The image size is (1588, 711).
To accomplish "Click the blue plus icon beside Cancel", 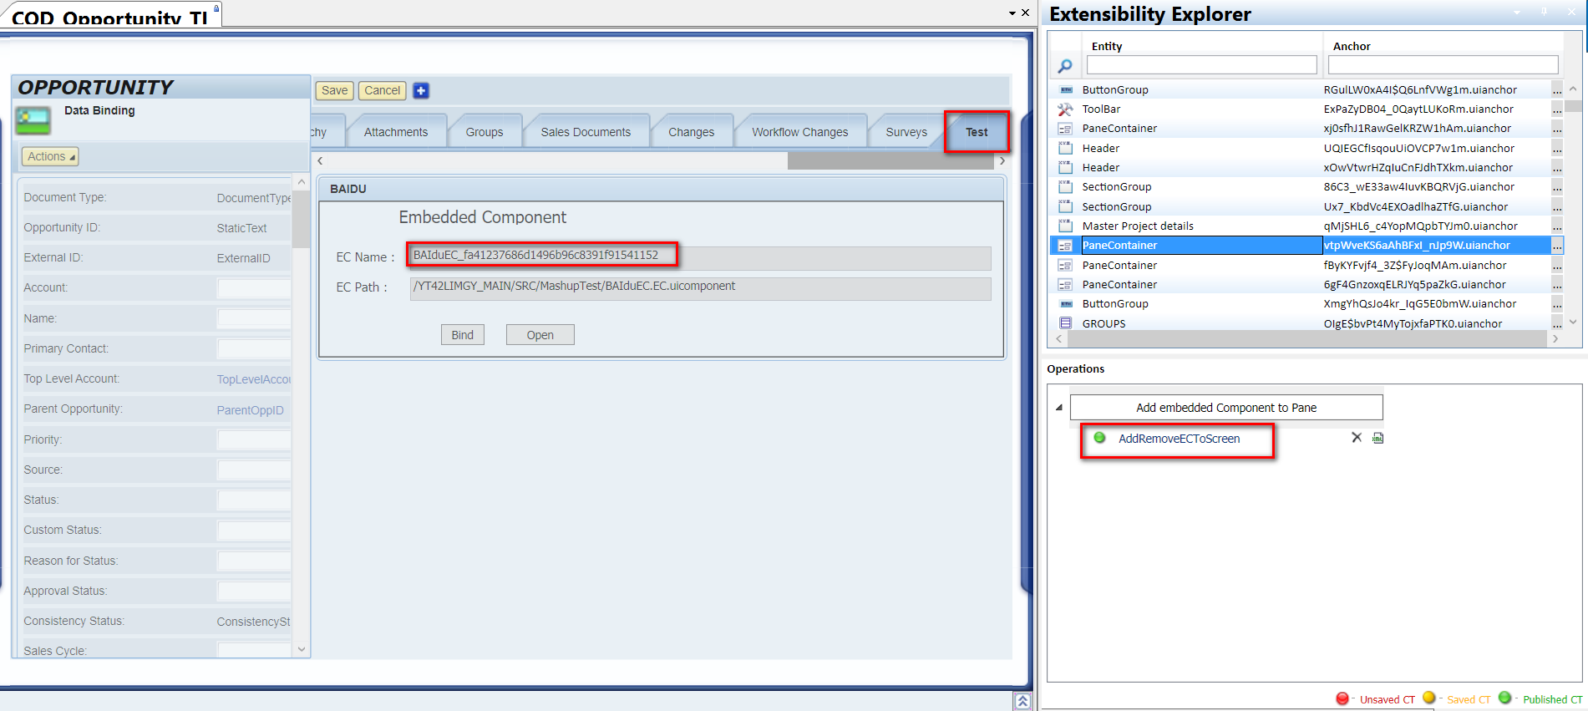I will point(421,90).
